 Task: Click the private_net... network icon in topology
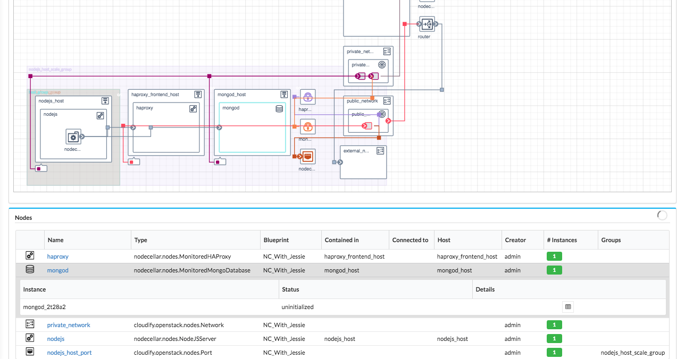[x=387, y=52]
